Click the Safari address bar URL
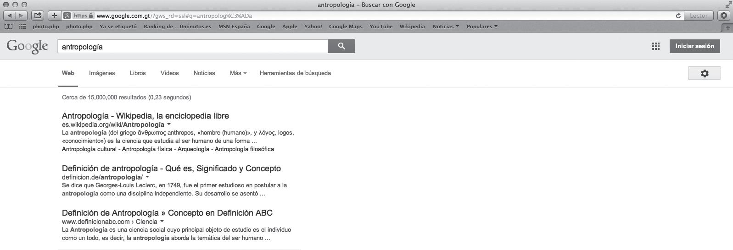 coord(174,16)
